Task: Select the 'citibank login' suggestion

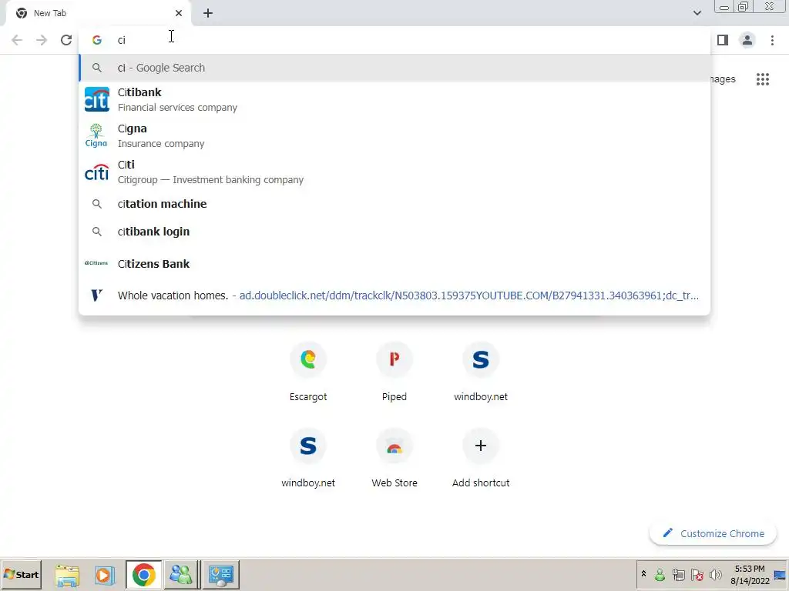Action: [394, 232]
